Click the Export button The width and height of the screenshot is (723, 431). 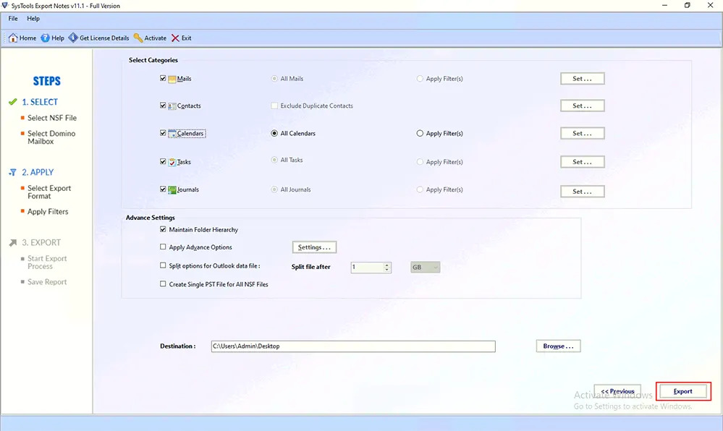(683, 391)
